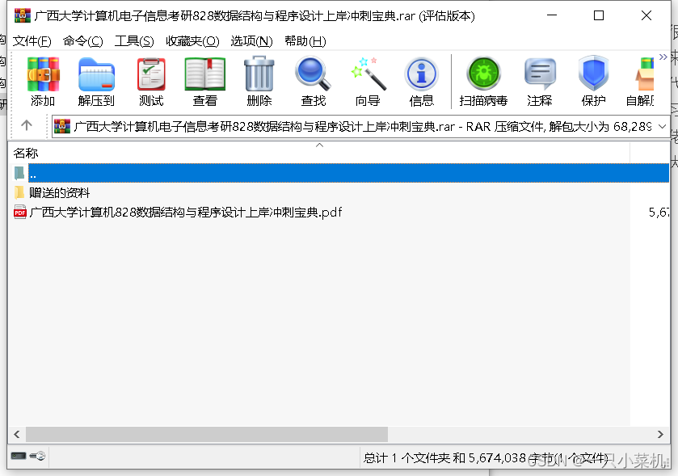Screen dimensions: 678x476
Task: Click the horizontal scrollbar thumb
Action: (207, 434)
